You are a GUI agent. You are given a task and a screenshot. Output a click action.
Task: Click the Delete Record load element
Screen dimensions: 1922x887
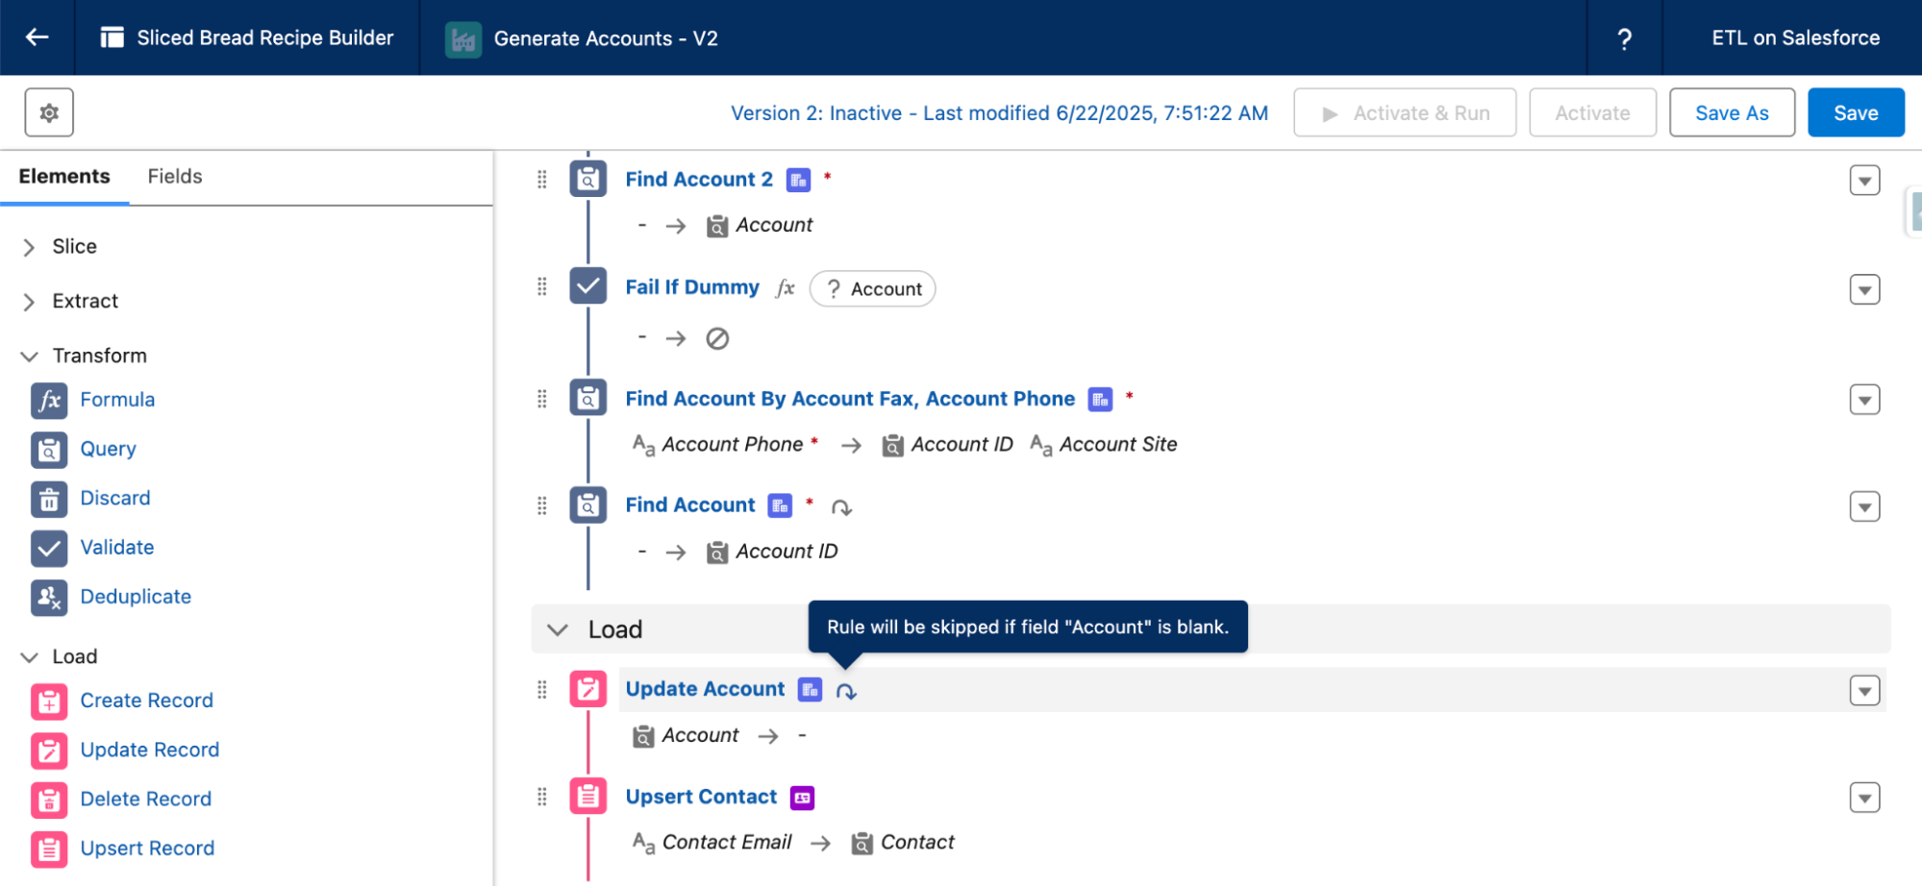tap(145, 799)
